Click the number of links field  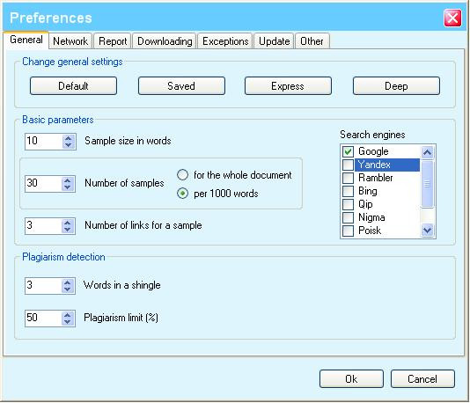(44, 226)
